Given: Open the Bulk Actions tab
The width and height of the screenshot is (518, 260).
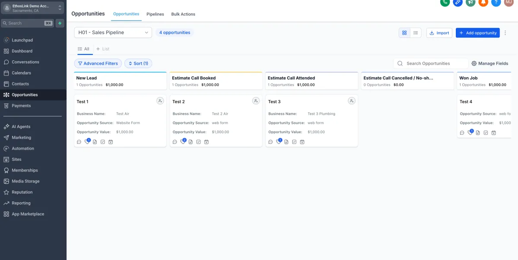Looking at the screenshot, I should click(183, 14).
